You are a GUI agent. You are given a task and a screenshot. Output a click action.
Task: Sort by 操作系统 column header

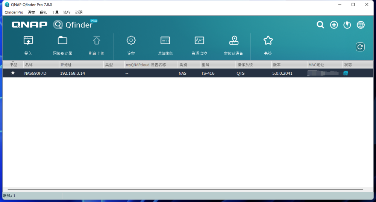[x=253, y=65]
